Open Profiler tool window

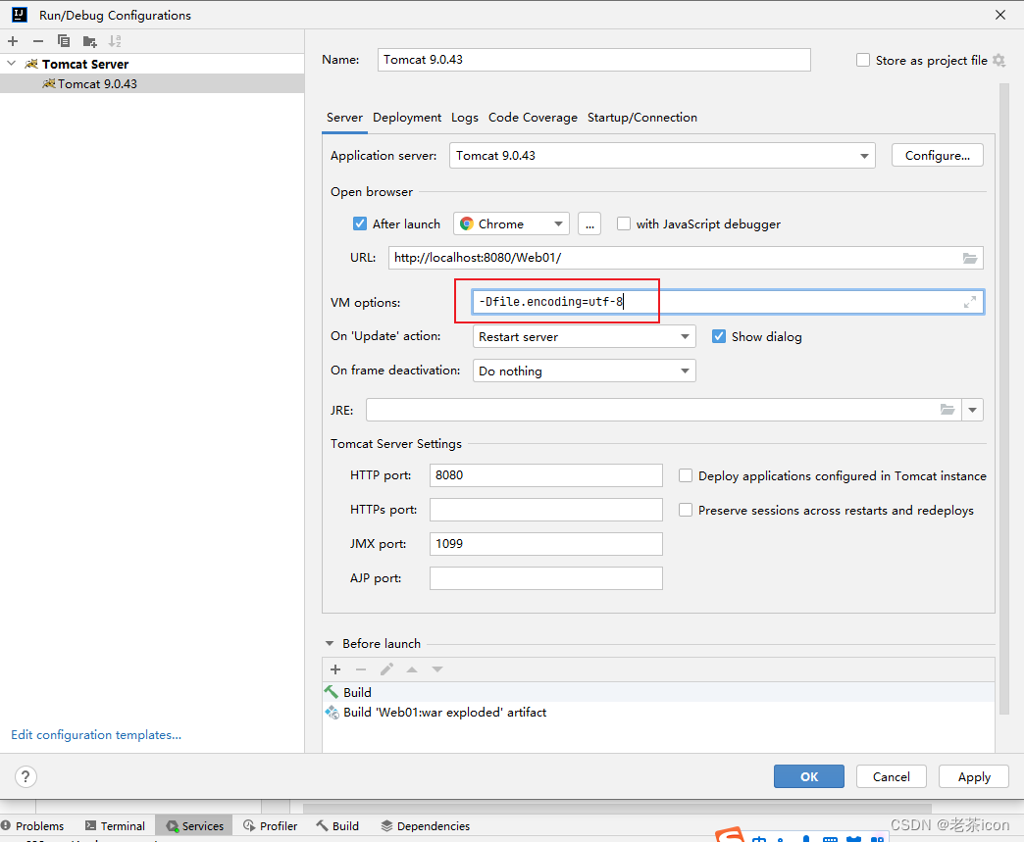[x=271, y=825]
